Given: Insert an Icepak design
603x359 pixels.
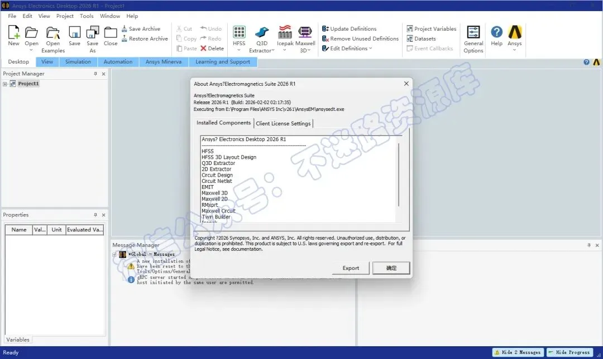Looking at the screenshot, I should [285, 36].
